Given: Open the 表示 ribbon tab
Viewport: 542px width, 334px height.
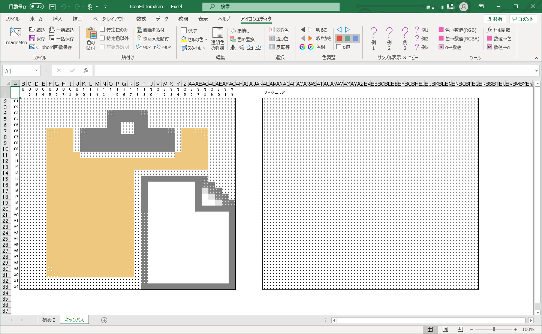Looking at the screenshot, I should tap(203, 19).
